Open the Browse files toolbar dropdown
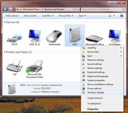 coord(66,16)
